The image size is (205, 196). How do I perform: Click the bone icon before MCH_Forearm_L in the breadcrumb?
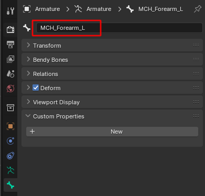tap(130, 9)
